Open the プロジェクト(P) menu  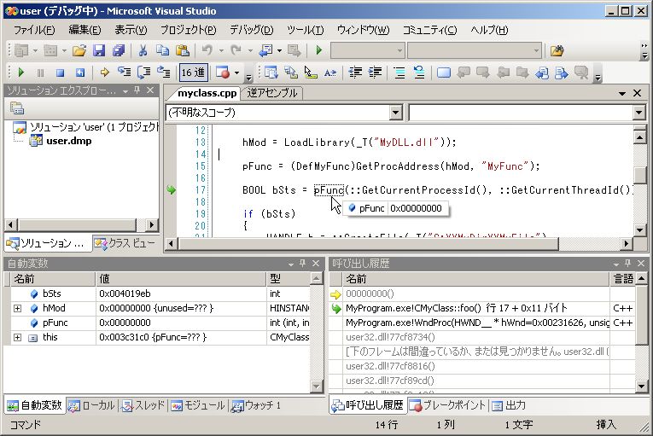pos(189,30)
